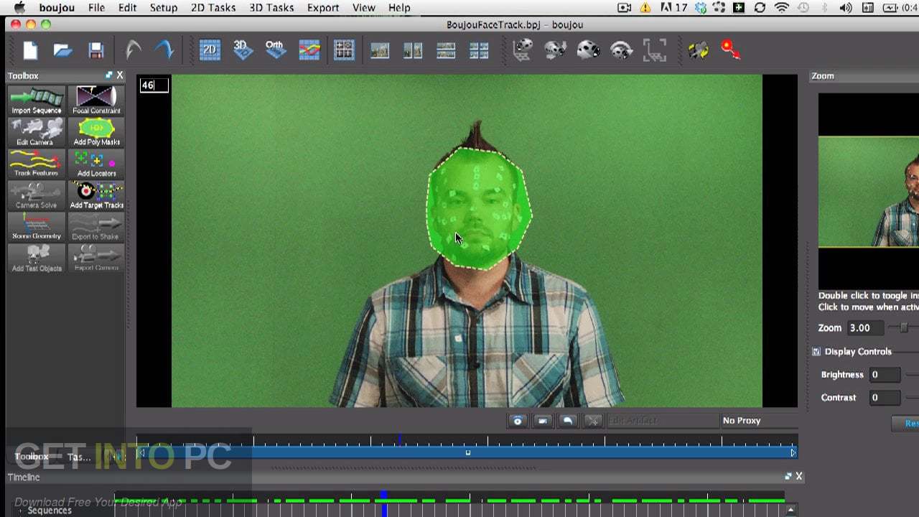Close the Toolbox panel

click(x=120, y=75)
